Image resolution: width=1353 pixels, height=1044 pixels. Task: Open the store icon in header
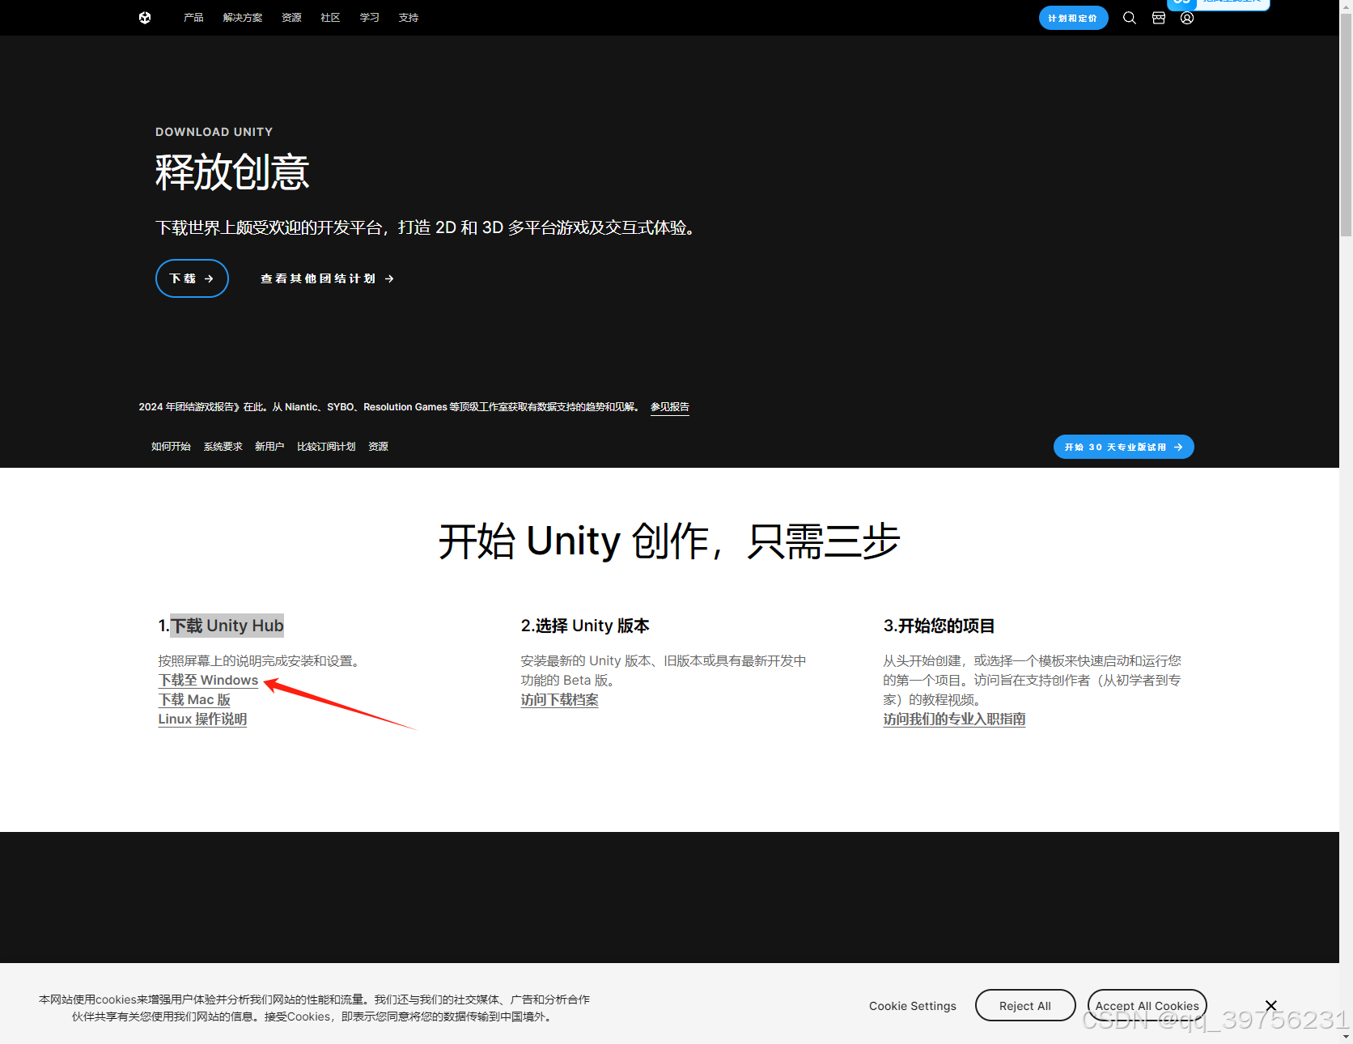point(1159,18)
